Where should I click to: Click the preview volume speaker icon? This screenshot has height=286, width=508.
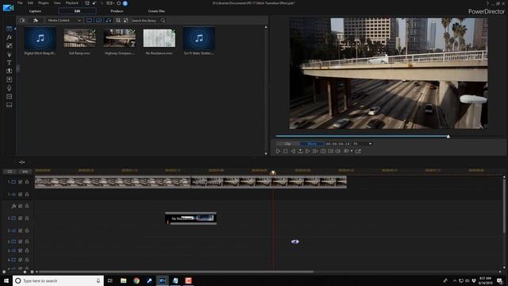337,151
